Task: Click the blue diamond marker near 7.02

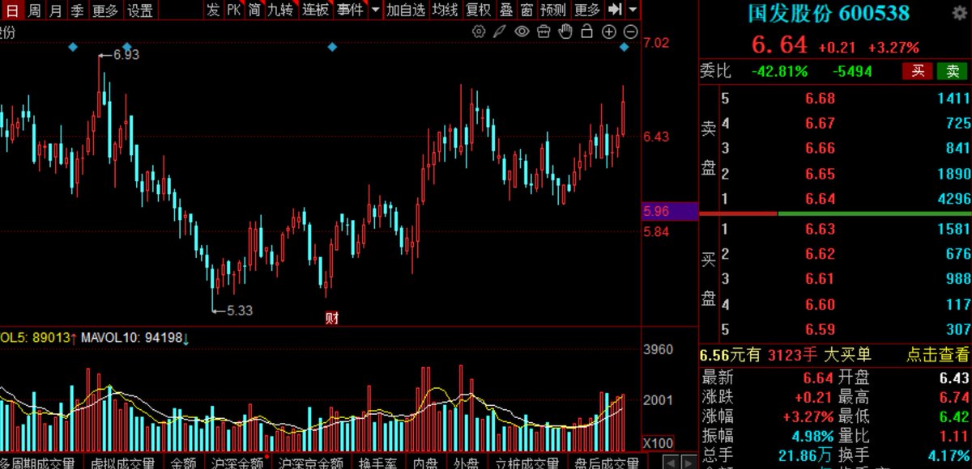Action: click(625, 48)
